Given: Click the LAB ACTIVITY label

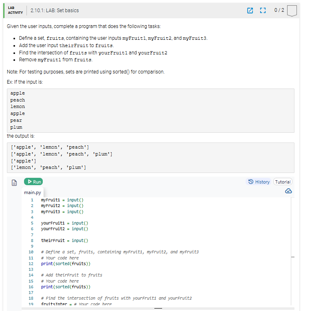Looking at the screenshot, I should coord(15,10).
